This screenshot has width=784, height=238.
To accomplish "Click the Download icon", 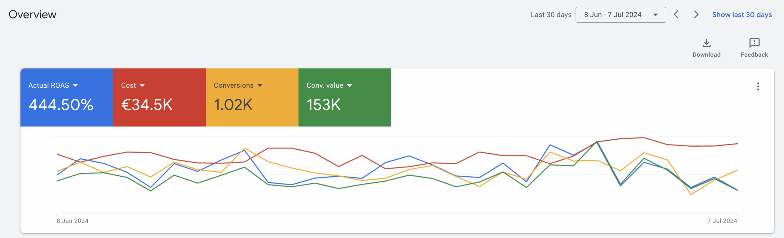I will point(706,43).
